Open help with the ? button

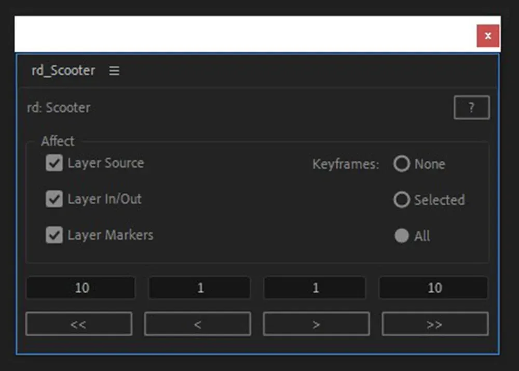click(x=472, y=107)
